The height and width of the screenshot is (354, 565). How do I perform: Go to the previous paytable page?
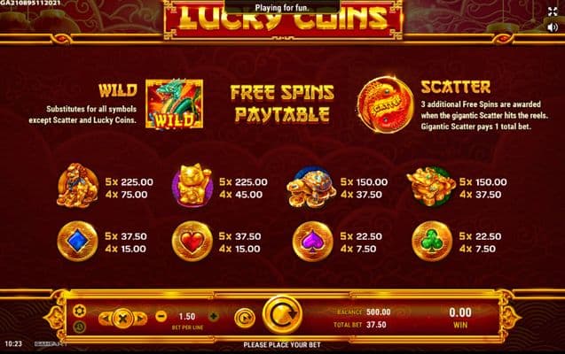106,319
